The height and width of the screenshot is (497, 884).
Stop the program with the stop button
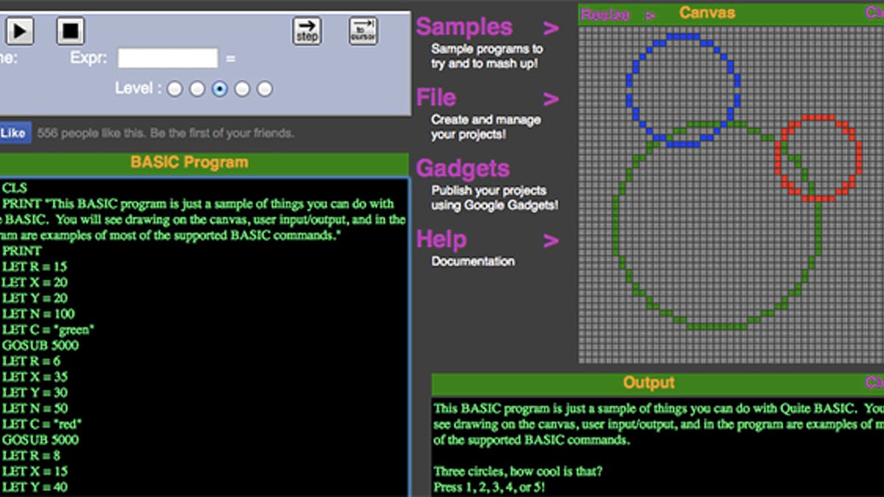pyautogui.click(x=71, y=31)
